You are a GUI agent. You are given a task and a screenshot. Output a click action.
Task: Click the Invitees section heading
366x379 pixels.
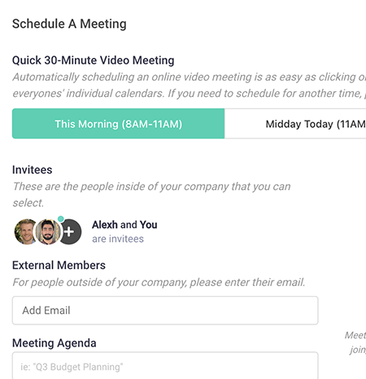pyautogui.click(x=33, y=170)
